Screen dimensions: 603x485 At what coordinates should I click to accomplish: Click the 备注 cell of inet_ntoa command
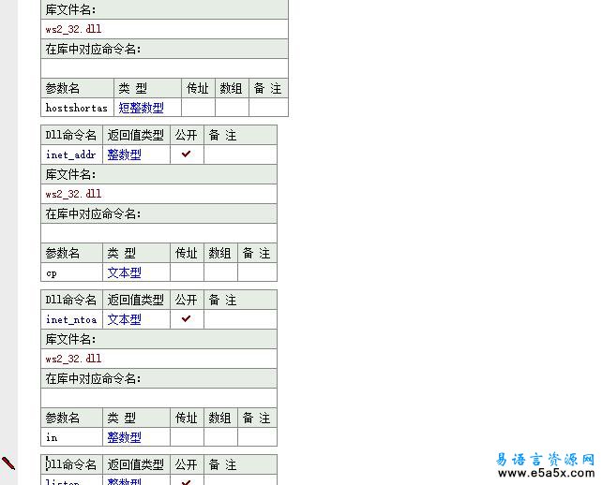[x=240, y=319]
